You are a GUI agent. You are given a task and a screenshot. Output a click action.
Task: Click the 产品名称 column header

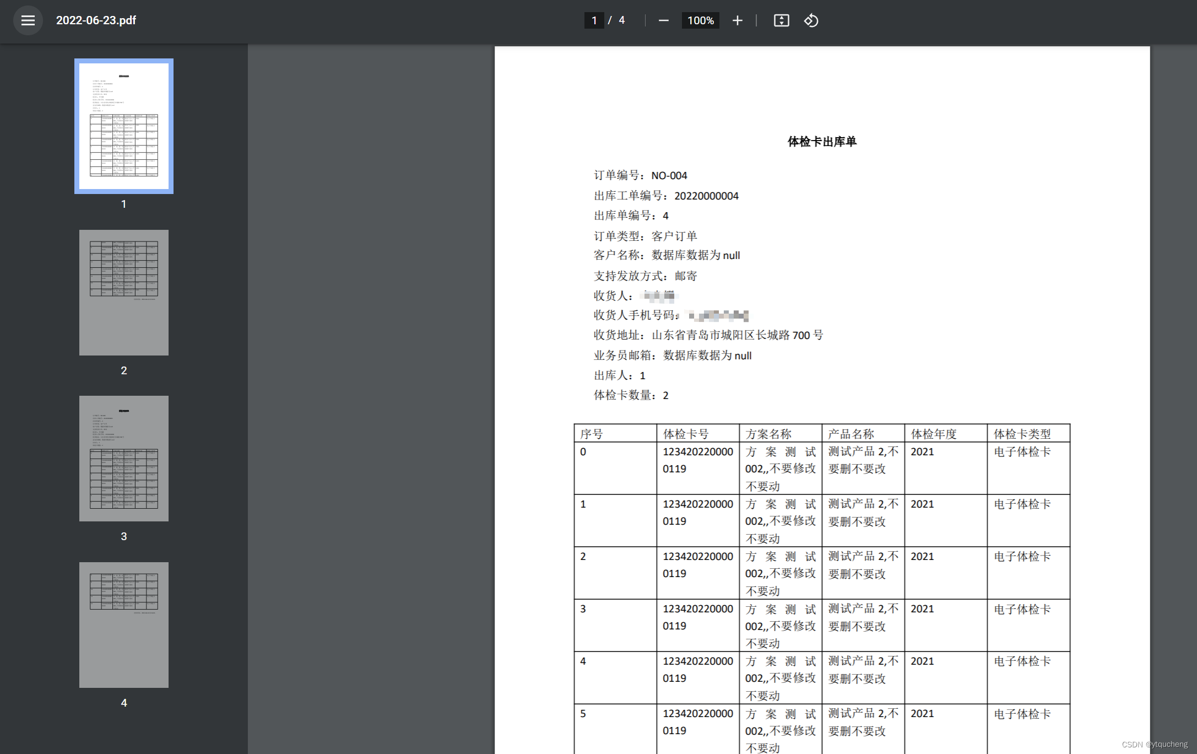(851, 434)
